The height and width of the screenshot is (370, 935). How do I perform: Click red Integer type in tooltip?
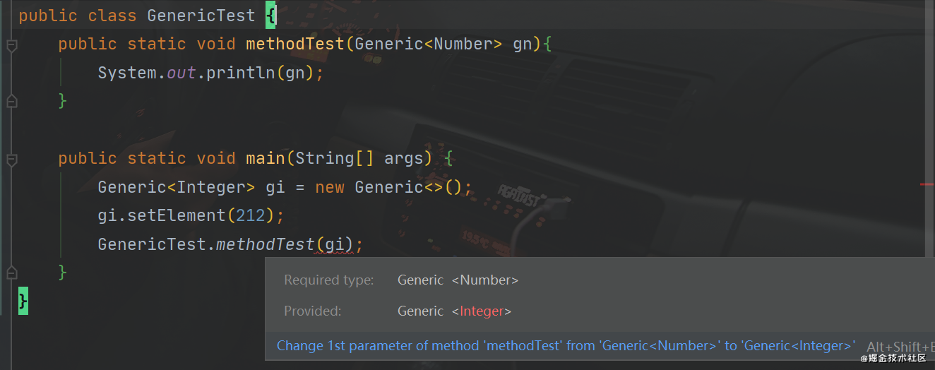(x=482, y=311)
